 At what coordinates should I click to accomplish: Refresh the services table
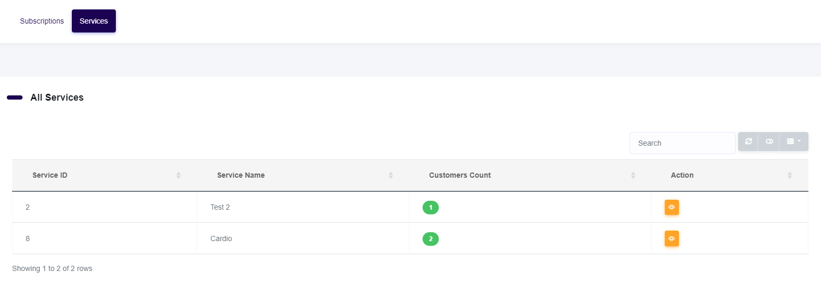pyautogui.click(x=748, y=142)
